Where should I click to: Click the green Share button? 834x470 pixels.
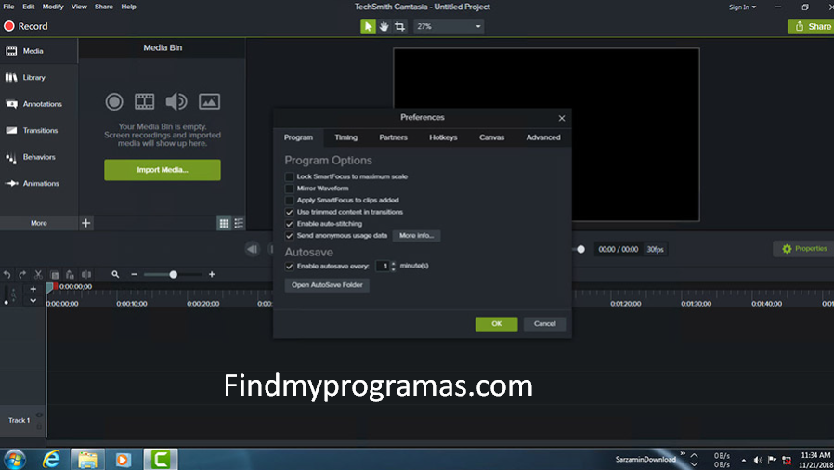(812, 26)
